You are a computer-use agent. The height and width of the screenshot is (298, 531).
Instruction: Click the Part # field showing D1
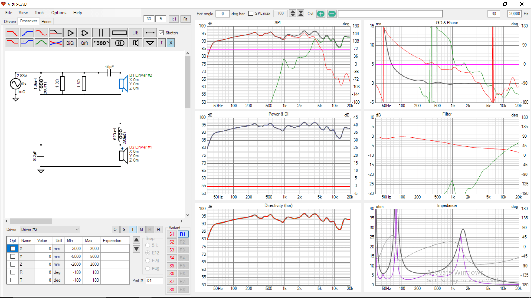click(154, 280)
